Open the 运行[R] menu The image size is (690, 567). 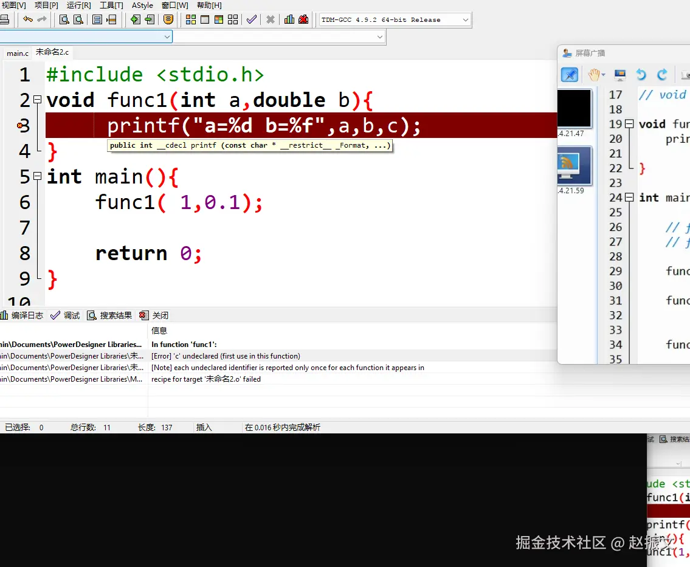[x=79, y=5]
